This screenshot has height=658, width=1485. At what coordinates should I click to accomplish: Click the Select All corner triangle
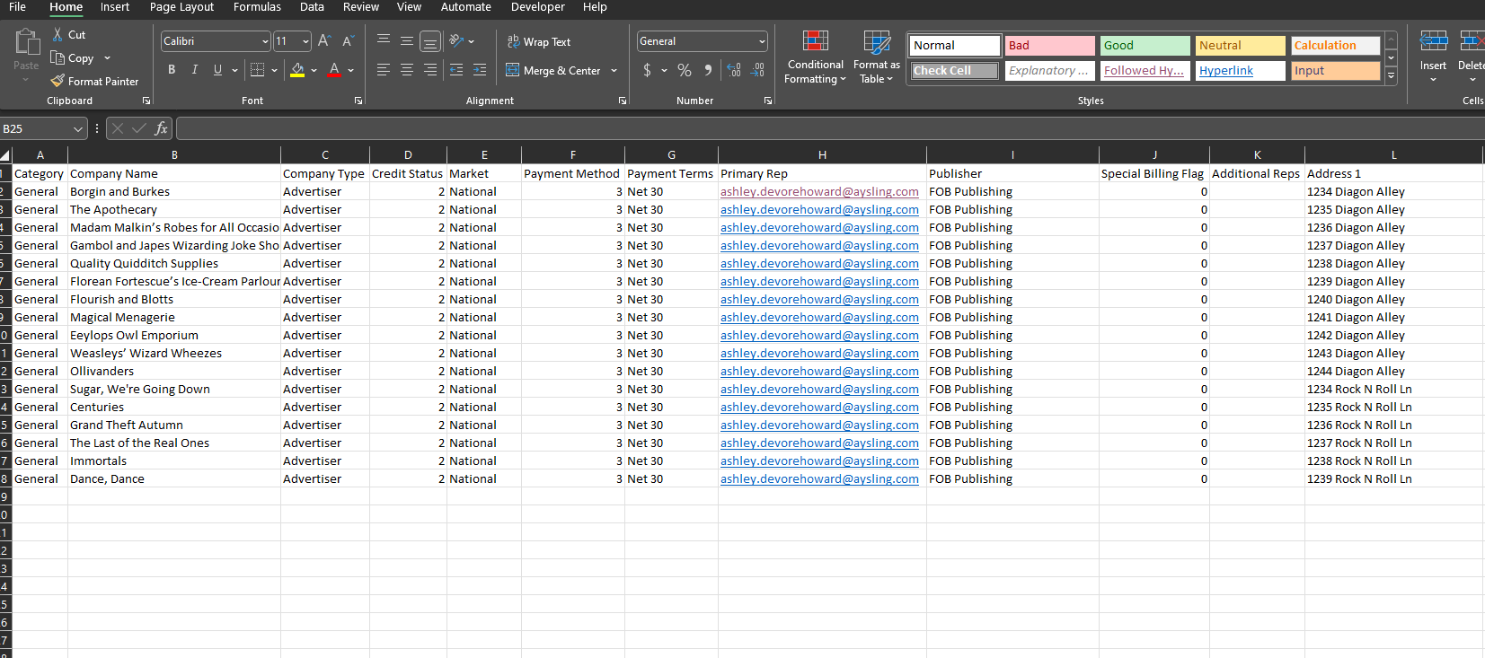pyautogui.click(x=5, y=154)
